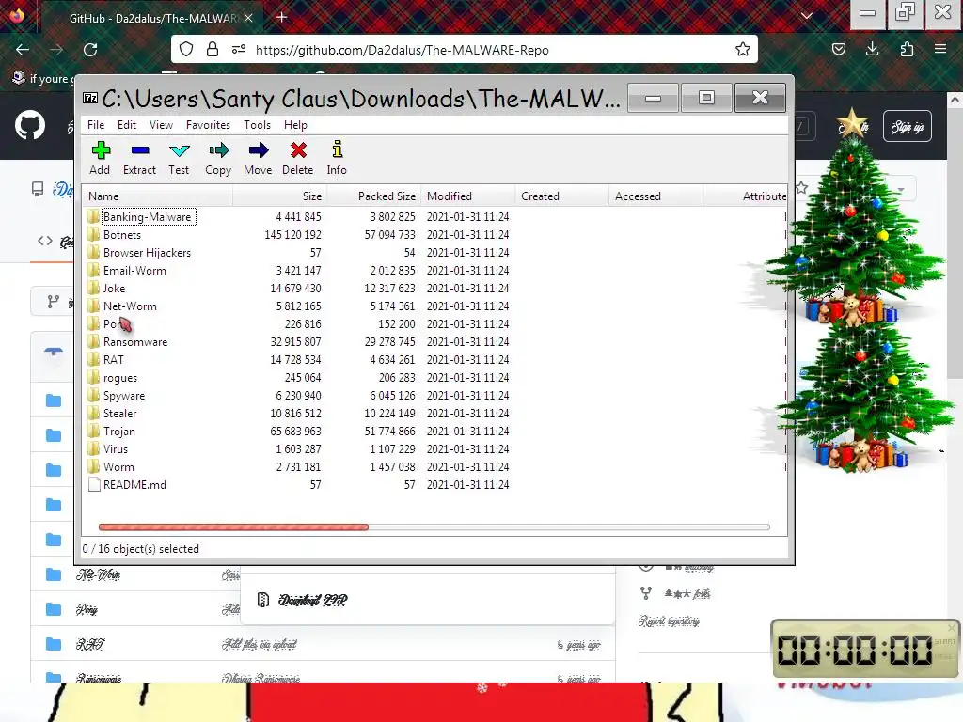Select the Banking-Malware folder

(148, 217)
